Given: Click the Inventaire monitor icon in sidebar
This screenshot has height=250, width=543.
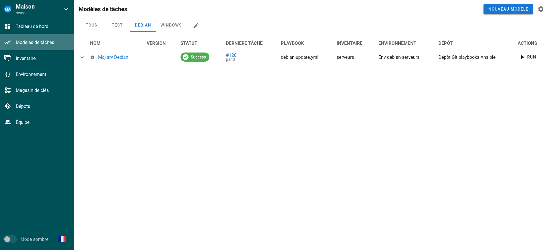Looking at the screenshot, I should click(8, 58).
